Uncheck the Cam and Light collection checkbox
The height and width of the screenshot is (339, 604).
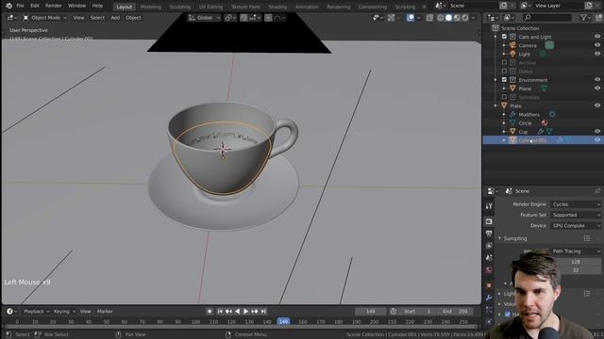pos(504,37)
